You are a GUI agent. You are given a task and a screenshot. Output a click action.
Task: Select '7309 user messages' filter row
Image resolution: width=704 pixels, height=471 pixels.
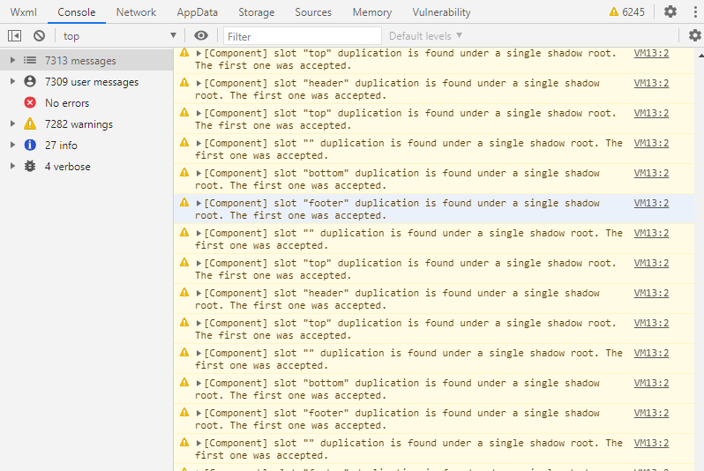[x=86, y=82]
